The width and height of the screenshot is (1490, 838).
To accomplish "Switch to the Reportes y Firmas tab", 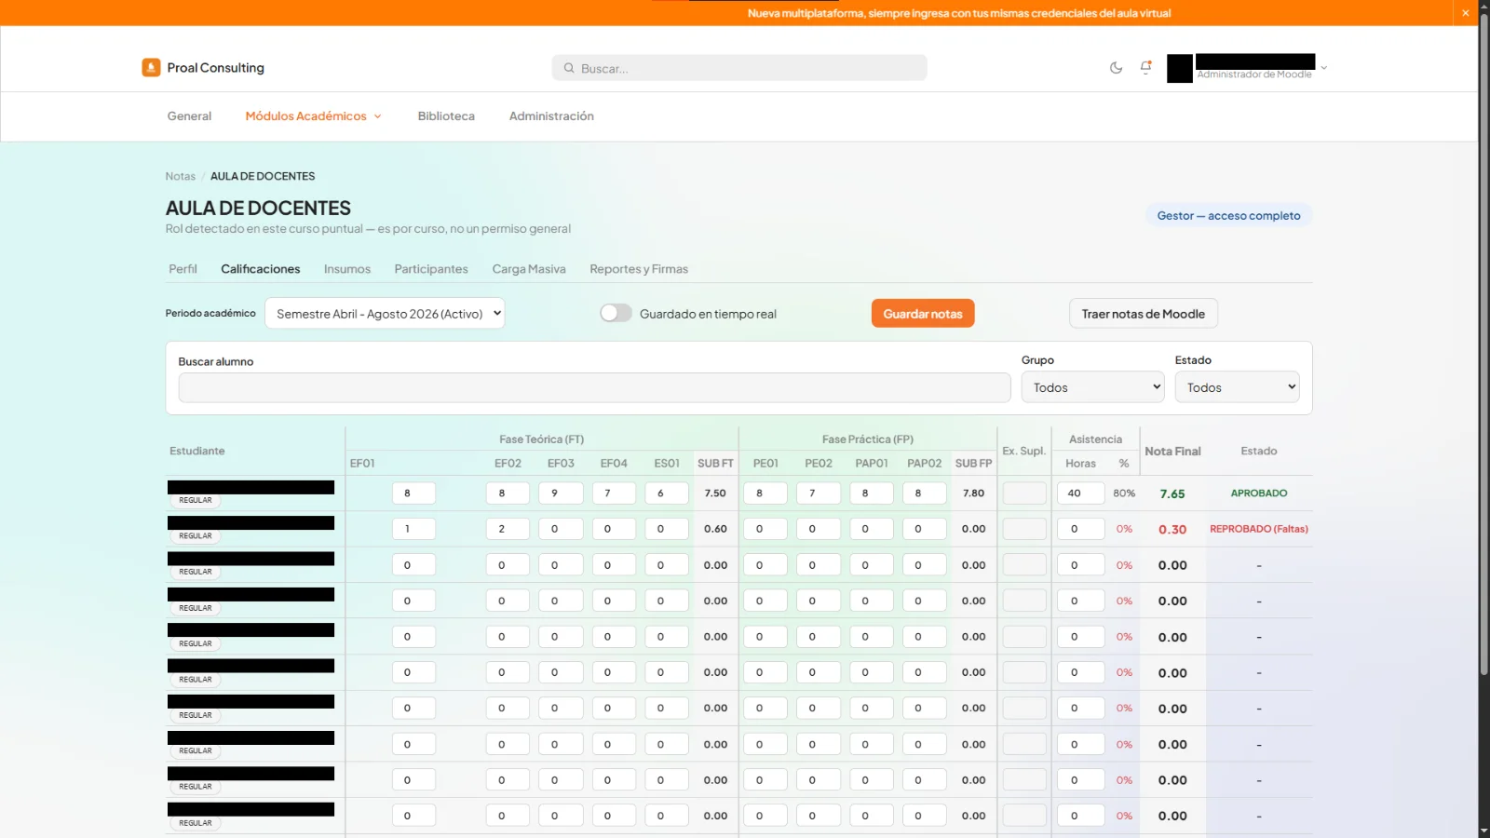I will (639, 269).
